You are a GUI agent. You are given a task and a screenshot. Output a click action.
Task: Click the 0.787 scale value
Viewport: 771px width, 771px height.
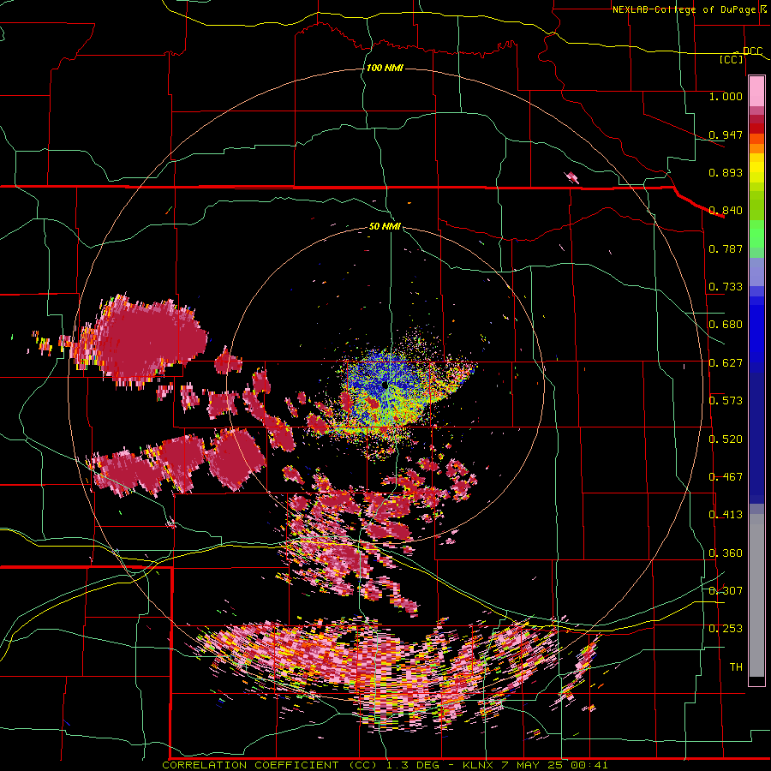(726, 248)
